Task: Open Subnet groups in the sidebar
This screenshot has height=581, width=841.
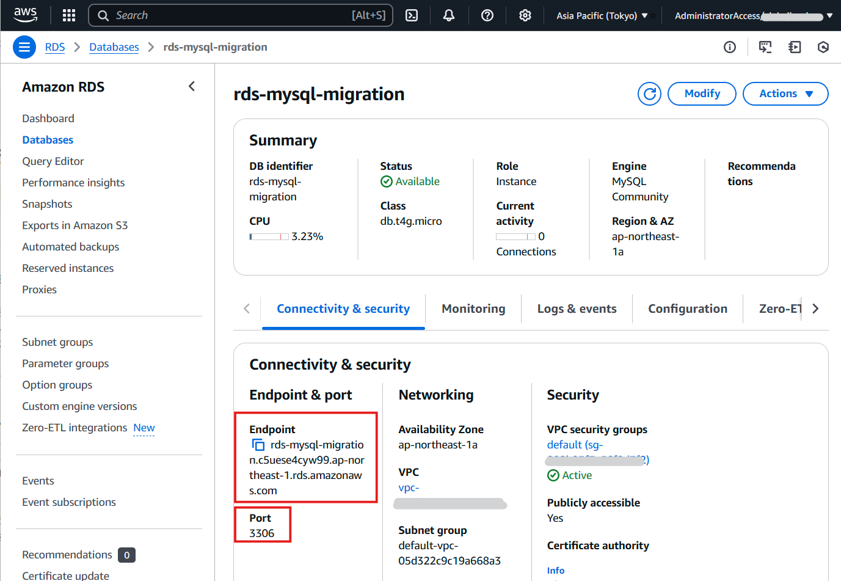Action: pyautogui.click(x=57, y=342)
